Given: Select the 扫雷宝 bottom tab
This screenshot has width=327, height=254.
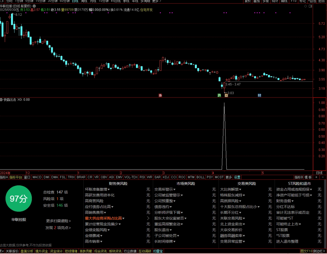Looking at the screenshot, I should pyautogui.click(x=158, y=251).
